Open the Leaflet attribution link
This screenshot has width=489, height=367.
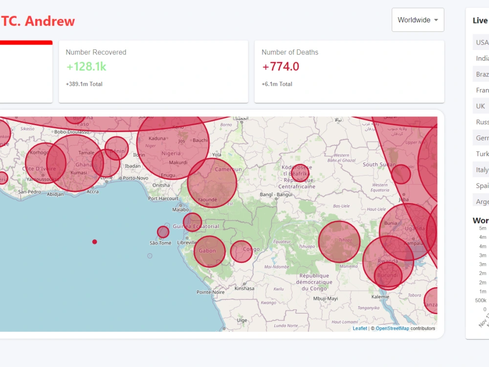click(359, 328)
